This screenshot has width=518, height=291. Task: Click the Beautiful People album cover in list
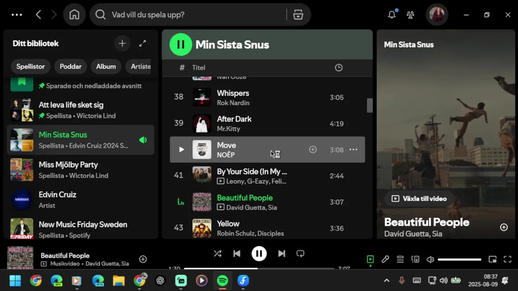tap(202, 202)
